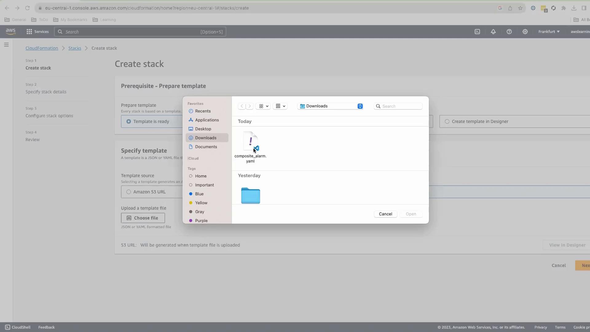Open notifications bell icon
Screen dimensions: 590x332
[x=493, y=32]
